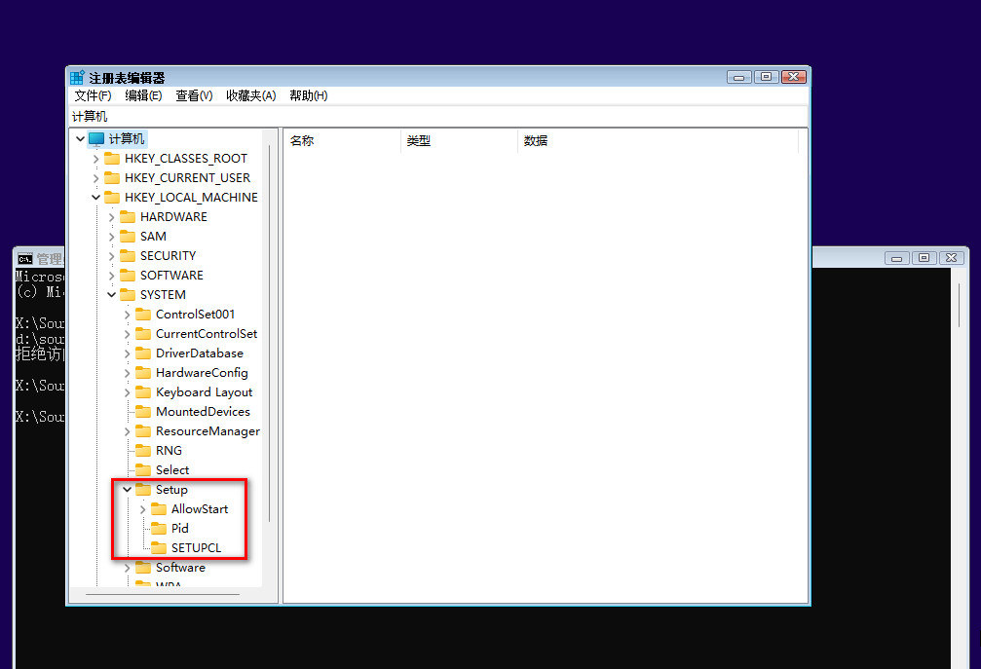Expand the SAM key chevron
Screen dimensions: 981x669
coord(111,237)
